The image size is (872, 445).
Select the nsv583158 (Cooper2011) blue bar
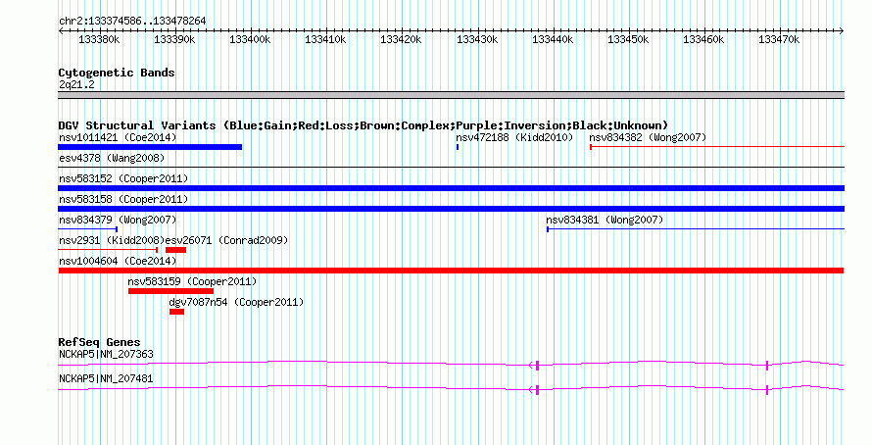pyautogui.click(x=452, y=209)
